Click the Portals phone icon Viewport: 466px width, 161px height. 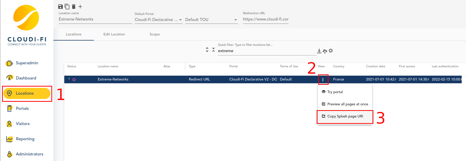pyautogui.click(x=9, y=108)
